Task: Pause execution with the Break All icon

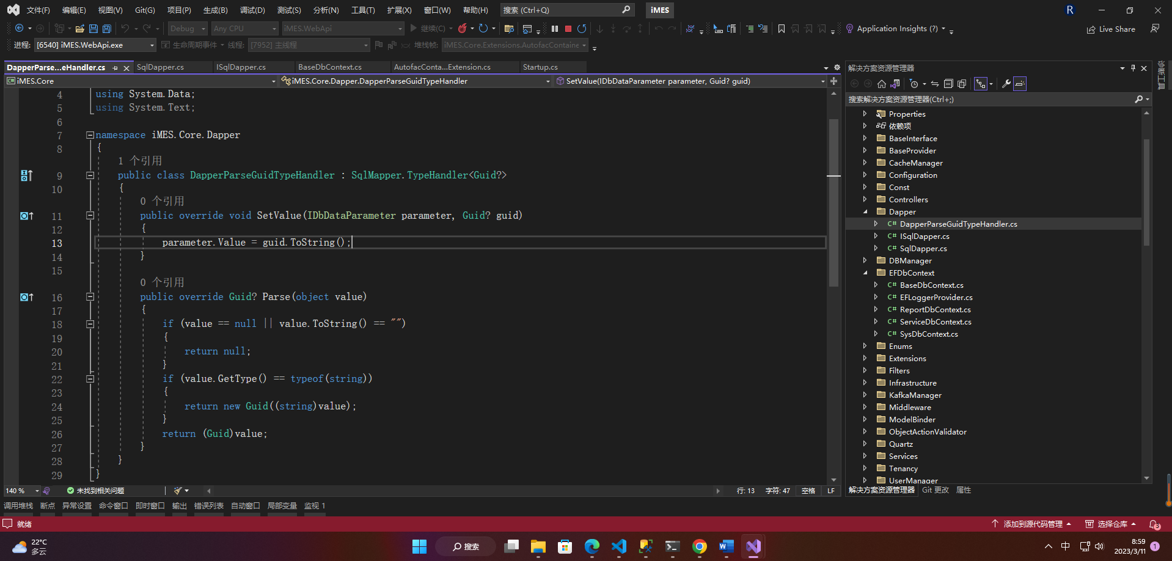Action: coord(555,29)
